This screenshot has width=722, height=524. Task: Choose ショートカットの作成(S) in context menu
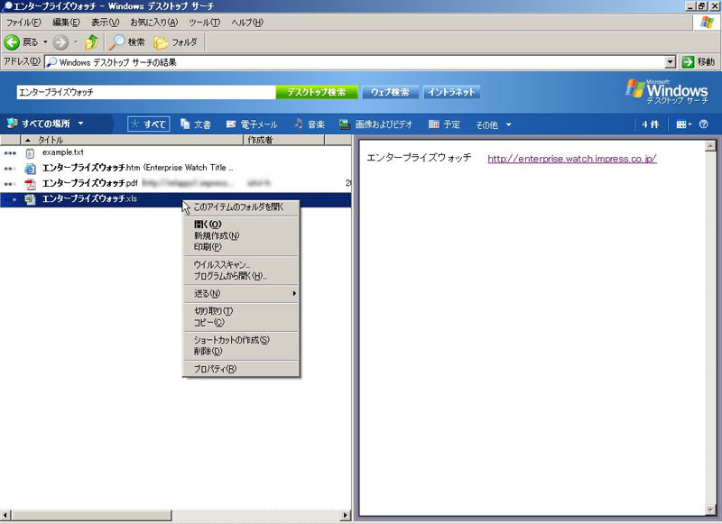click(241, 340)
